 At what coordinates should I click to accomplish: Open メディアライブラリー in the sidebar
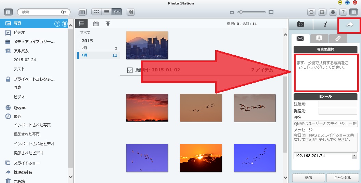click(x=34, y=42)
